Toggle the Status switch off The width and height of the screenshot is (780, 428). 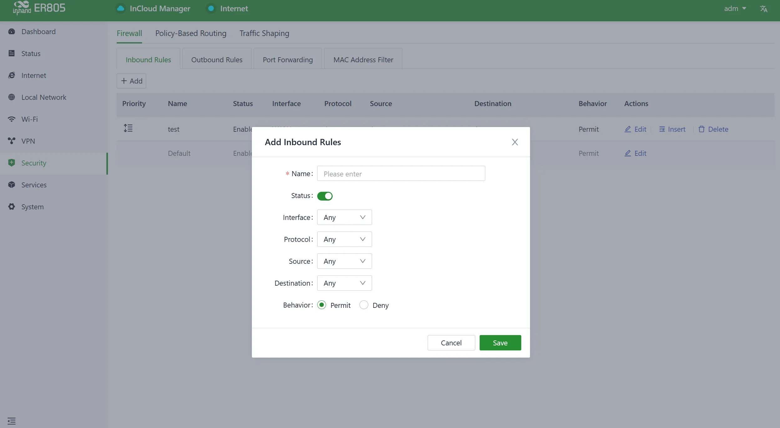pyautogui.click(x=325, y=196)
